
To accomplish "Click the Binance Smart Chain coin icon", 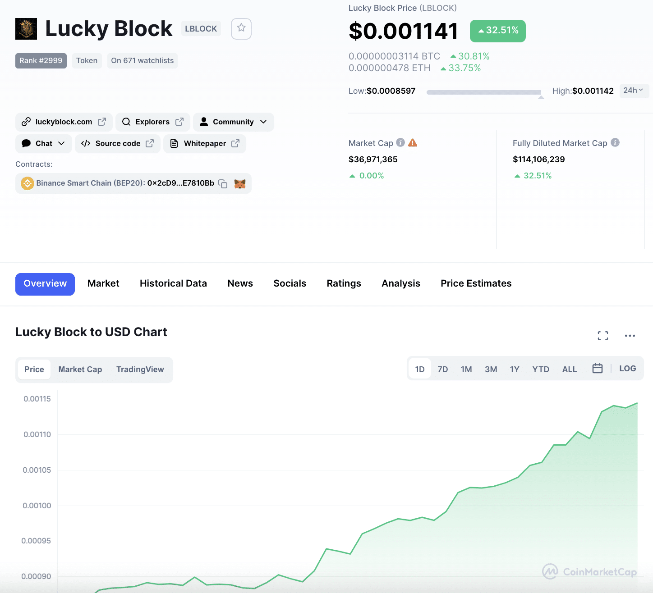I will tap(28, 183).
